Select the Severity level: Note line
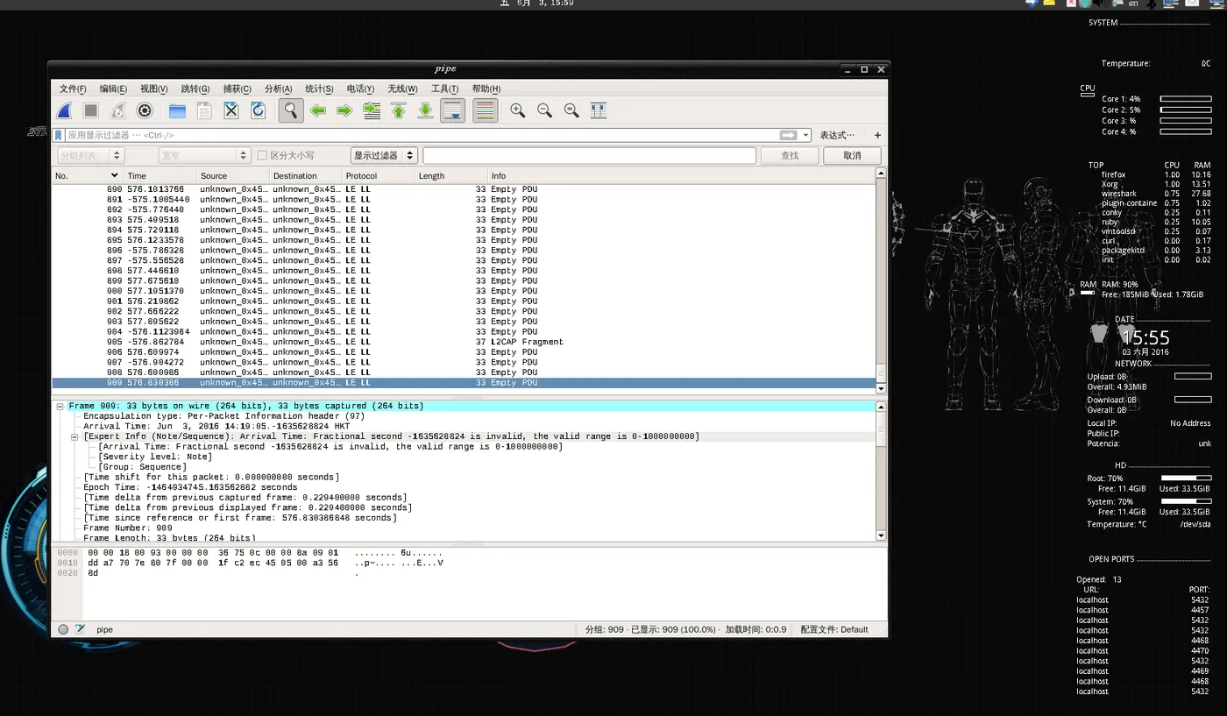 [155, 457]
